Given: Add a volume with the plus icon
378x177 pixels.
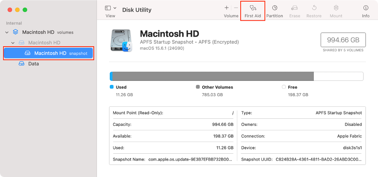Looking at the screenshot, I should pyautogui.click(x=227, y=8).
